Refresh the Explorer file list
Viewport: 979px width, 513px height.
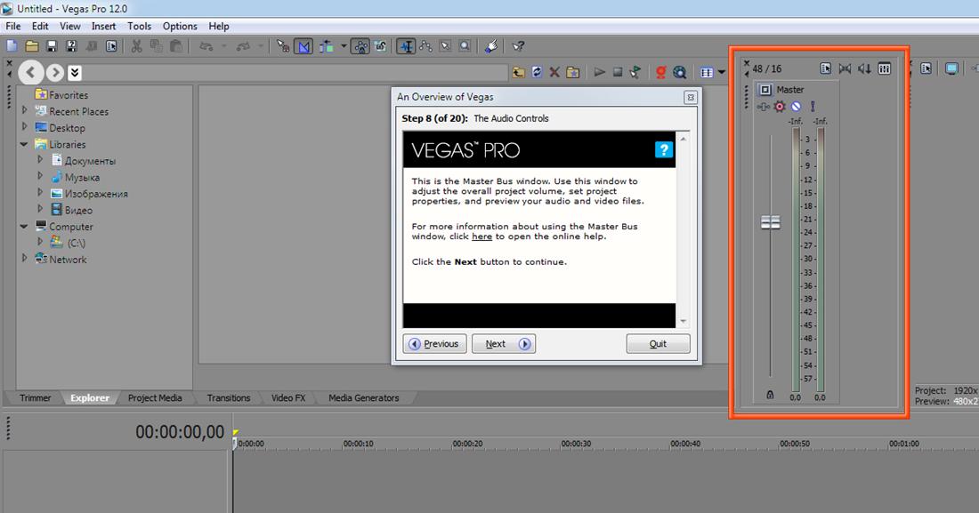(537, 72)
